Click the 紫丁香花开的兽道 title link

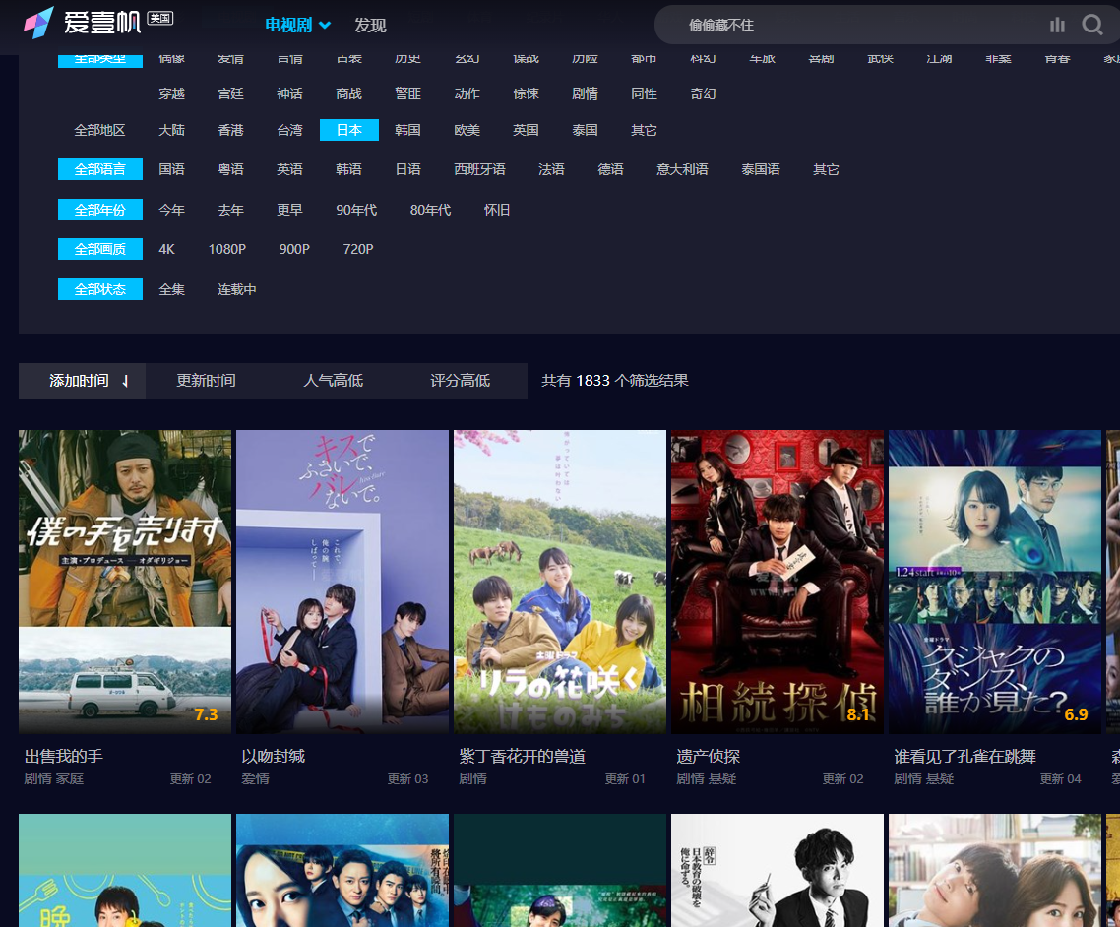click(x=523, y=757)
